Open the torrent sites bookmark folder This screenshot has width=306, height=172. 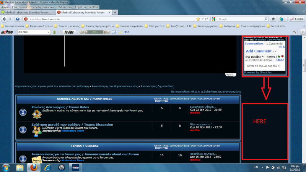[x=276, y=26]
